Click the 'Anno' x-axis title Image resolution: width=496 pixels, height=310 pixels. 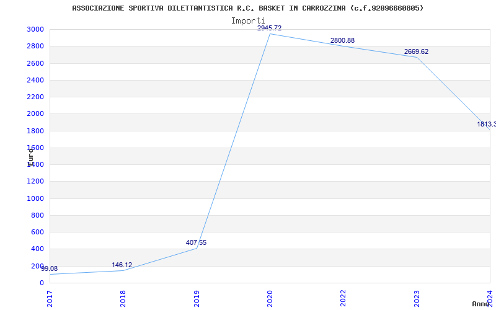(480, 304)
